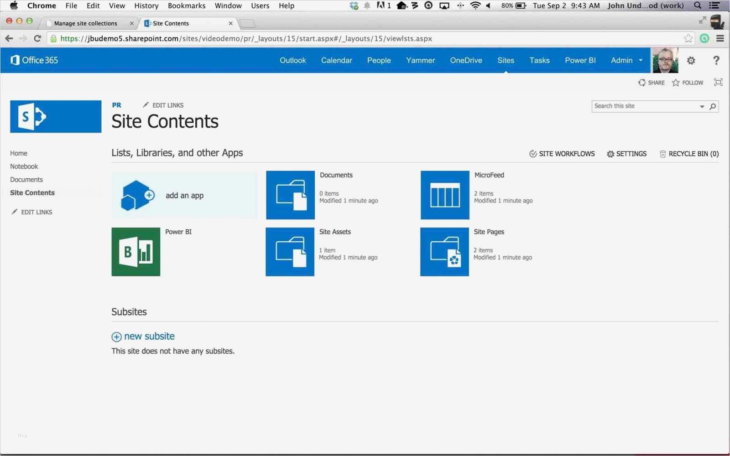Screen dimensions: 730x456
Task: Click the add an app tile
Action: [184, 196]
